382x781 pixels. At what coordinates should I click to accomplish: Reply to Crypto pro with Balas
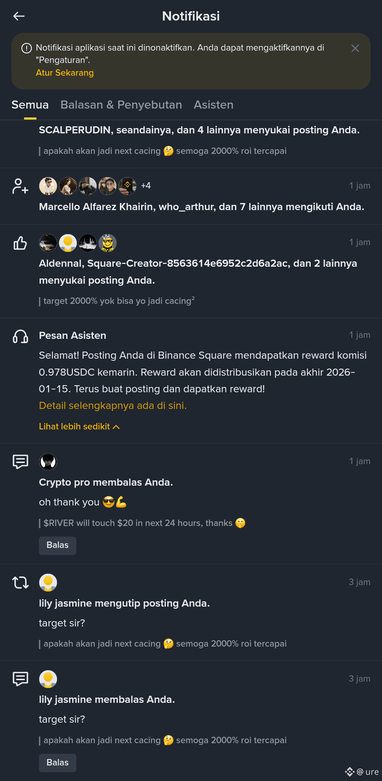(58, 545)
